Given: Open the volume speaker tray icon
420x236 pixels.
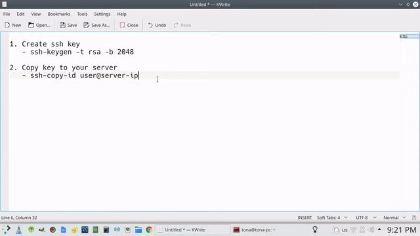Looking at the screenshot, I should pos(371,229).
